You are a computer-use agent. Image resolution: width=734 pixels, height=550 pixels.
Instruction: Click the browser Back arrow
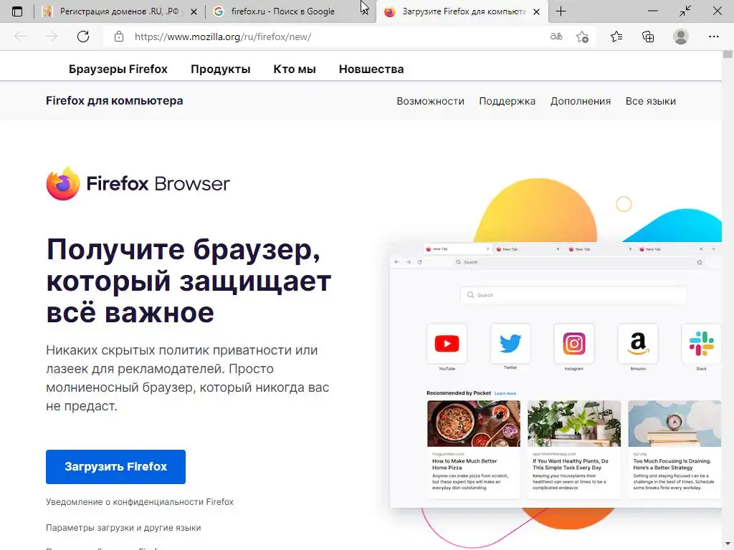point(20,37)
